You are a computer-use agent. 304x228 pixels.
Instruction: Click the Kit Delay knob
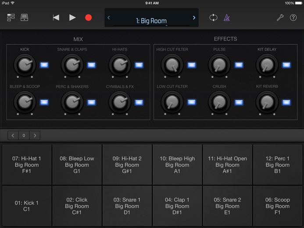pyautogui.click(x=267, y=65)
